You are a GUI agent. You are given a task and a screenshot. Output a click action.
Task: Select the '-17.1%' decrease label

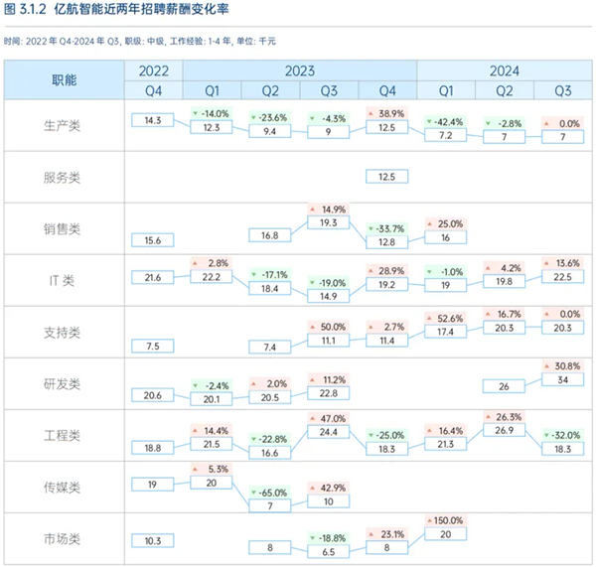pos(270,275)
